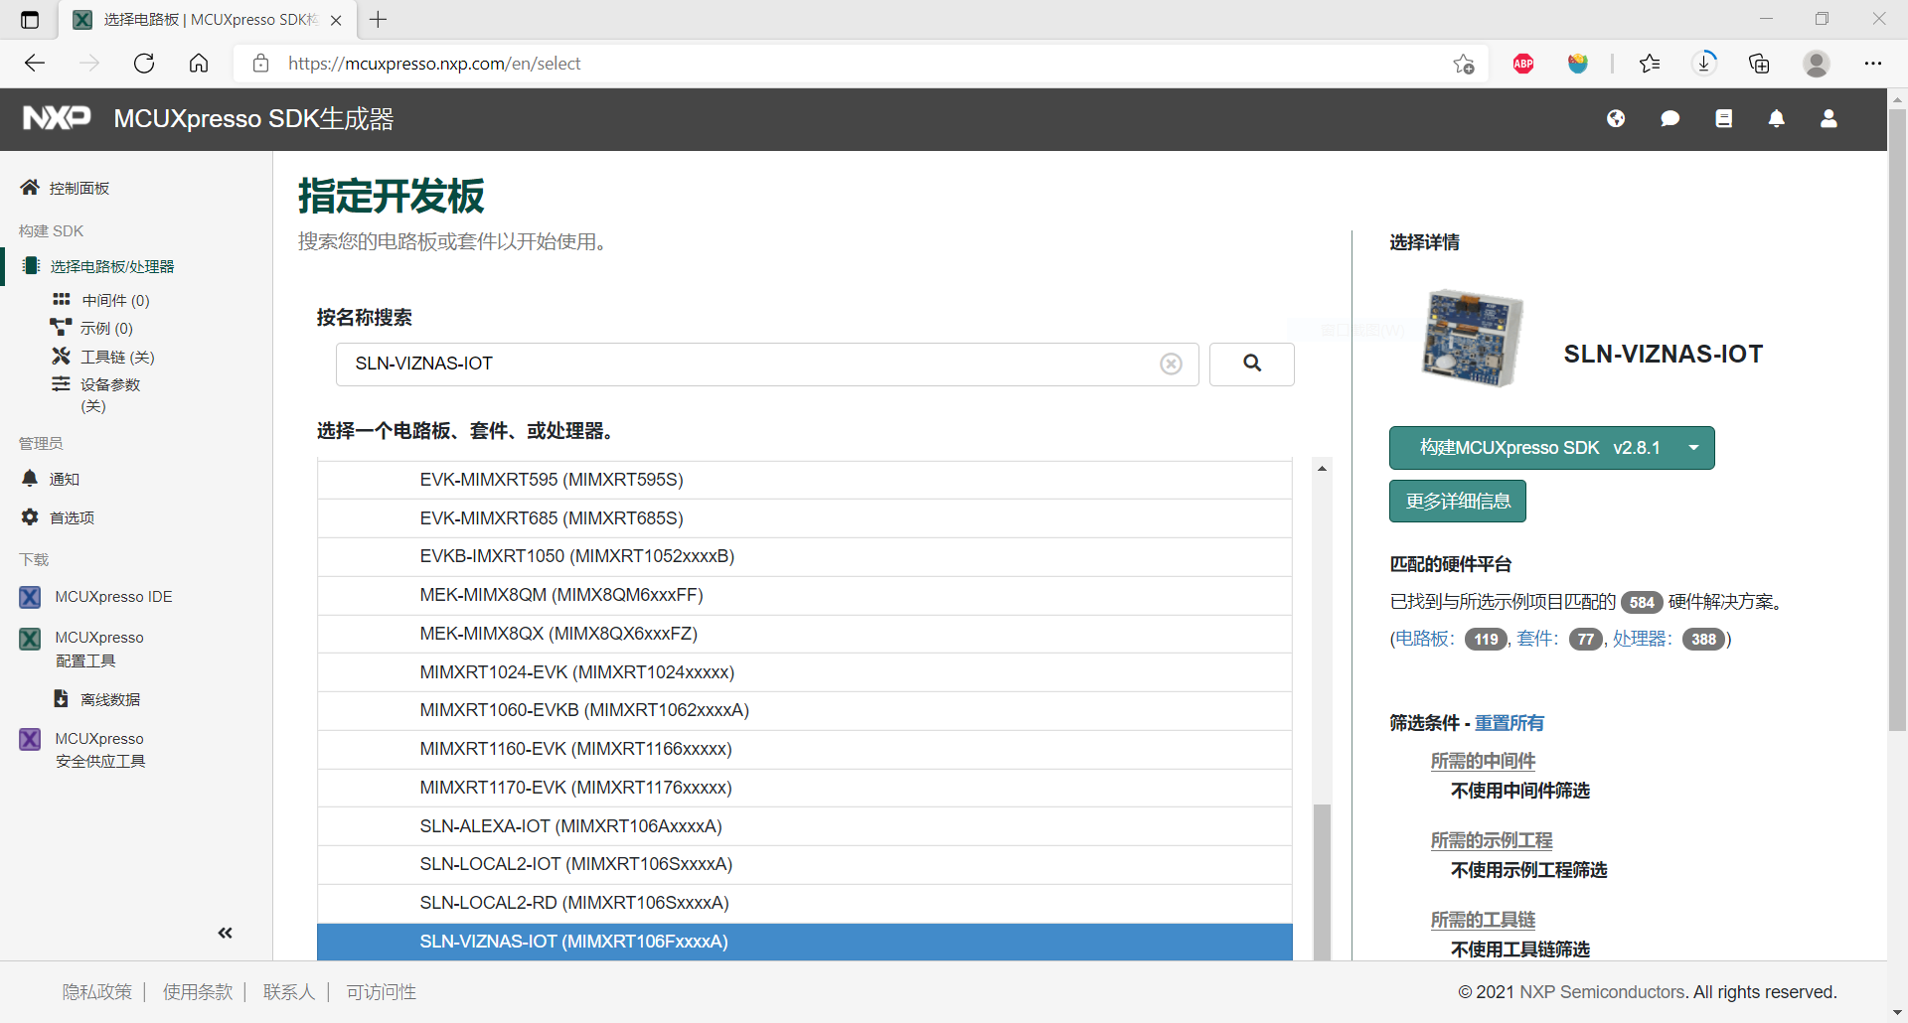The image size is (1908, 1023).
Task: Open MCUXpresso 安全供应工具 link
Action: click(x=82, y=750)
